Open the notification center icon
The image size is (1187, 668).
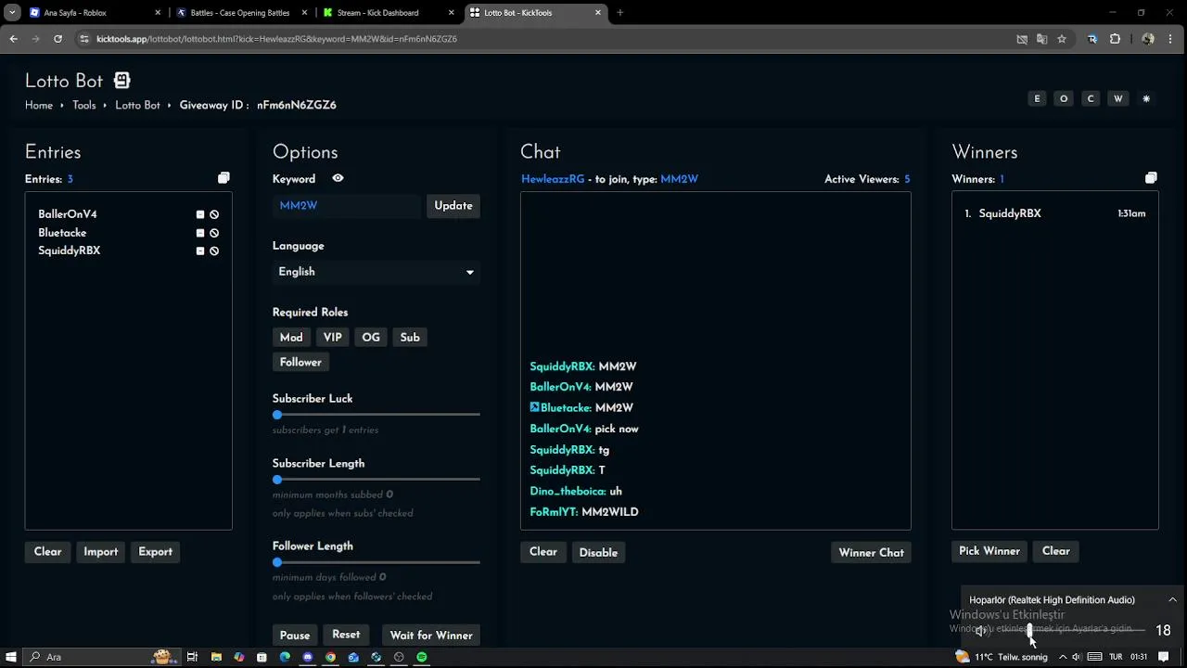pos(1164,657)
